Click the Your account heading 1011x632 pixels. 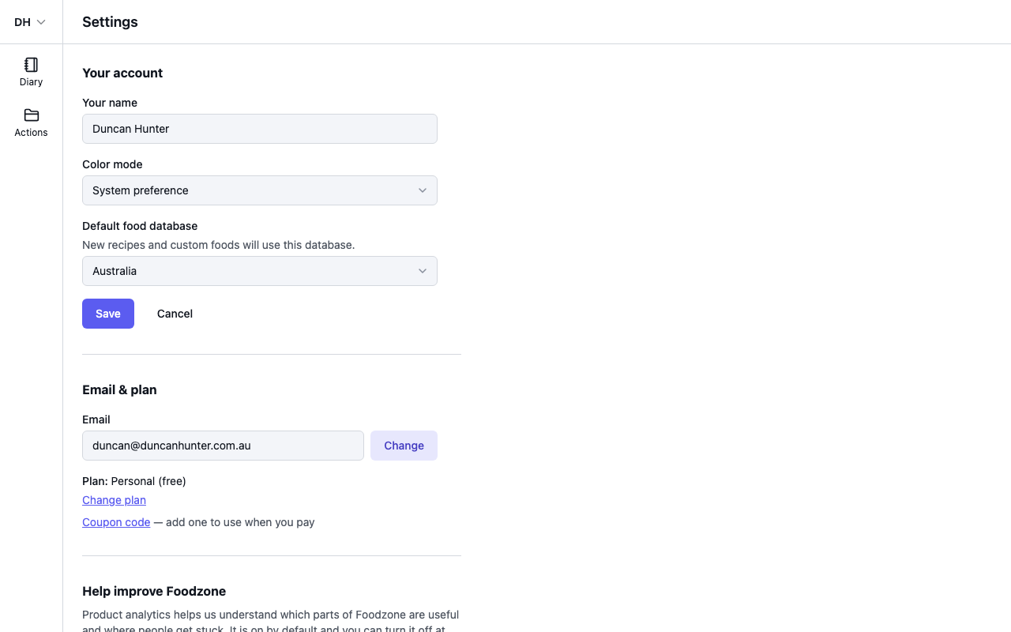coord(122,73)
